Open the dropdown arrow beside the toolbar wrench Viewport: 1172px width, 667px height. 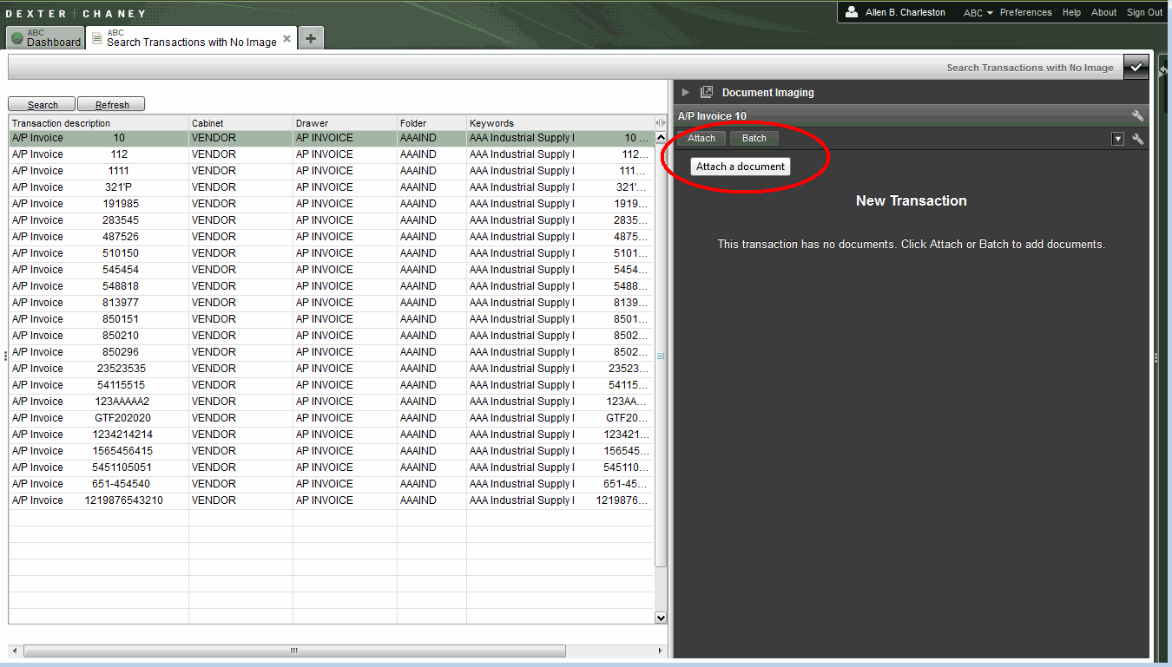[1118, 139]
